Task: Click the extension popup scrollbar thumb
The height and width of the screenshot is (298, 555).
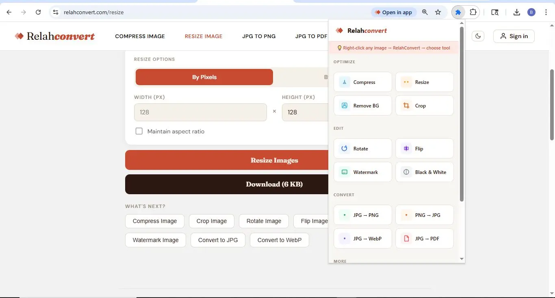Action: (462, 114)
